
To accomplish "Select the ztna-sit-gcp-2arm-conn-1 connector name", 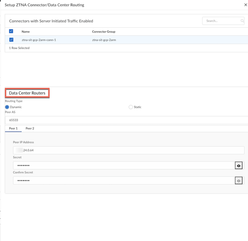I will pyautogui.click(x=39, y=40).
